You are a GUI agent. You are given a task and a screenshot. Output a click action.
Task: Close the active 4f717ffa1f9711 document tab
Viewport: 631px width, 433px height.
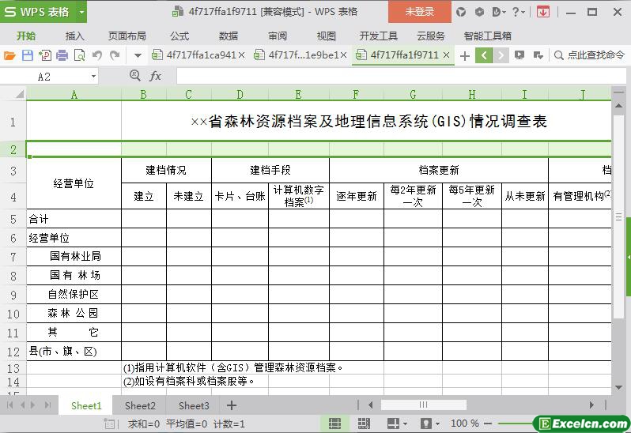click(446, 55)
